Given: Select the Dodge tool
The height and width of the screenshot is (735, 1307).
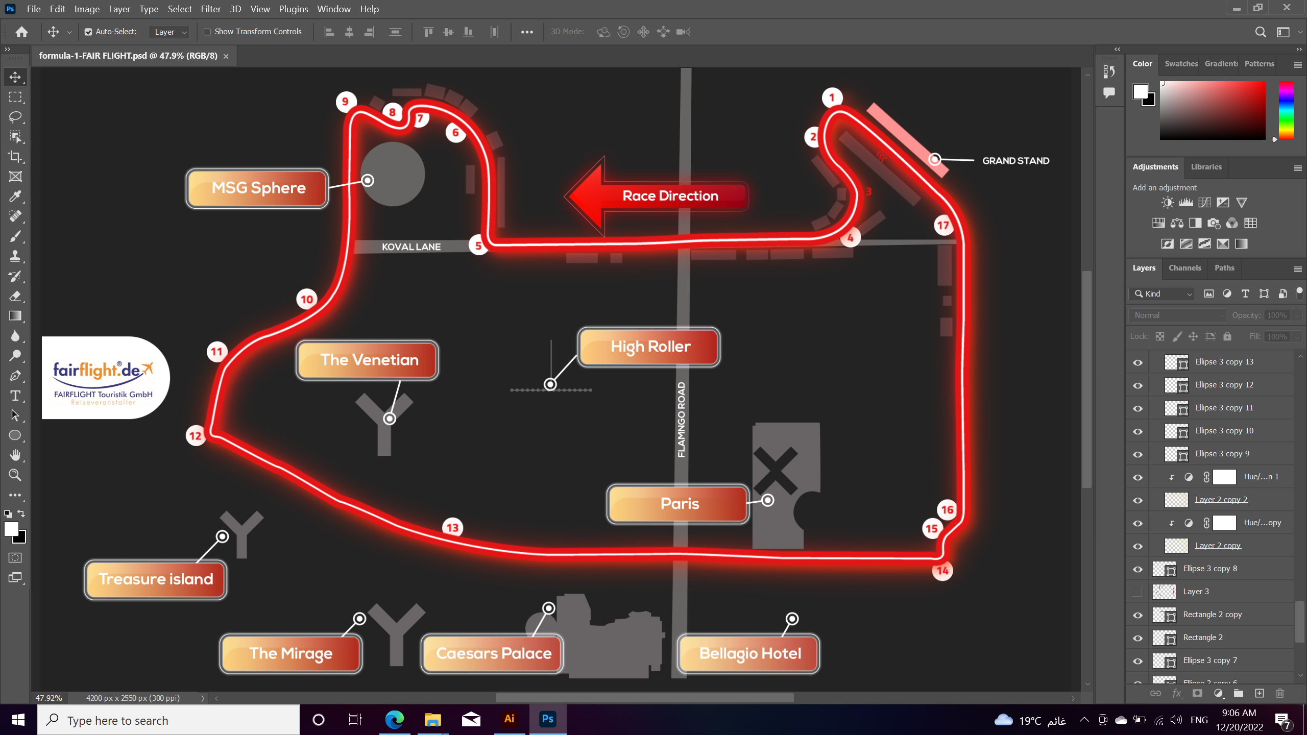Looking at the screenshot, I should coord(15,356).
